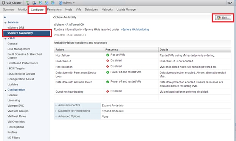Select vSphere Availability in the sidebar
This screenshot has height=141, width=236.
(x=26, y=33)
